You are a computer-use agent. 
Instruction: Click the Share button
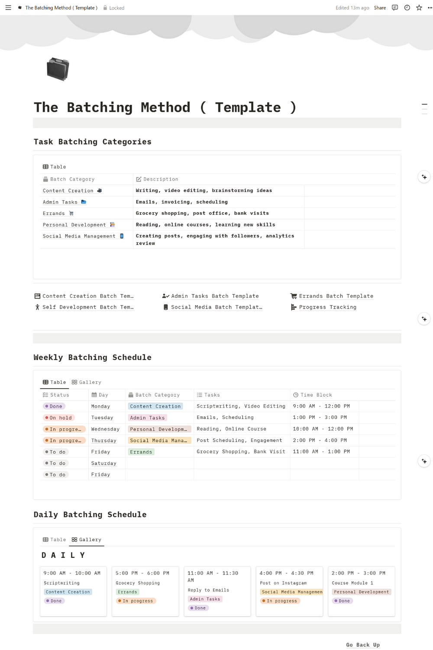[x=380, y=8]
